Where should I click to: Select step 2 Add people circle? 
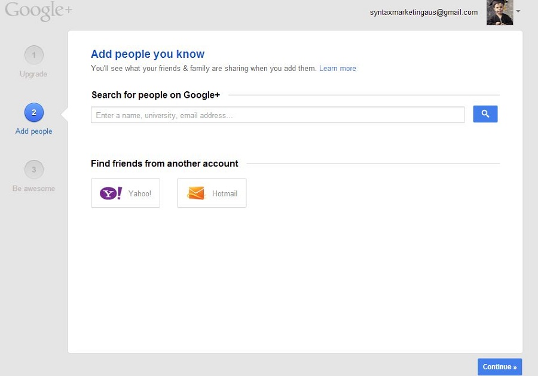coord(34,112)
